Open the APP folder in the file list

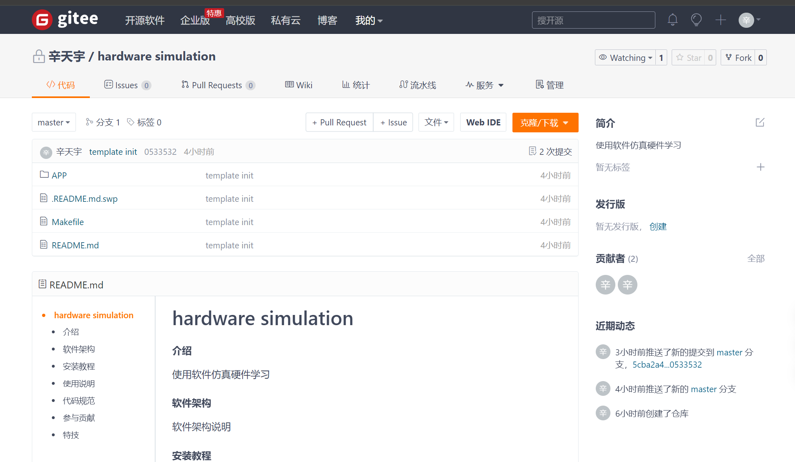click(59, 175)
